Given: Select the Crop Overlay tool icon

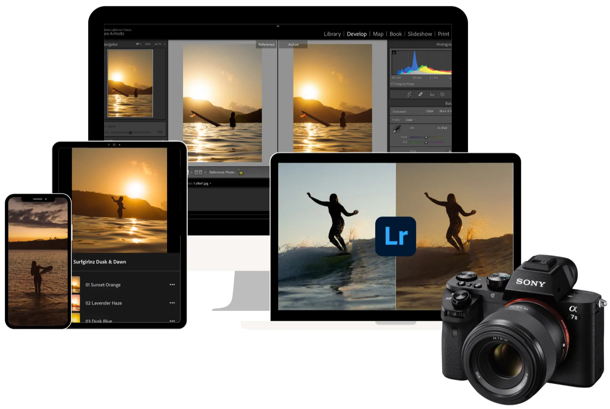Looking at the screenshot, I should pos(409,94).
